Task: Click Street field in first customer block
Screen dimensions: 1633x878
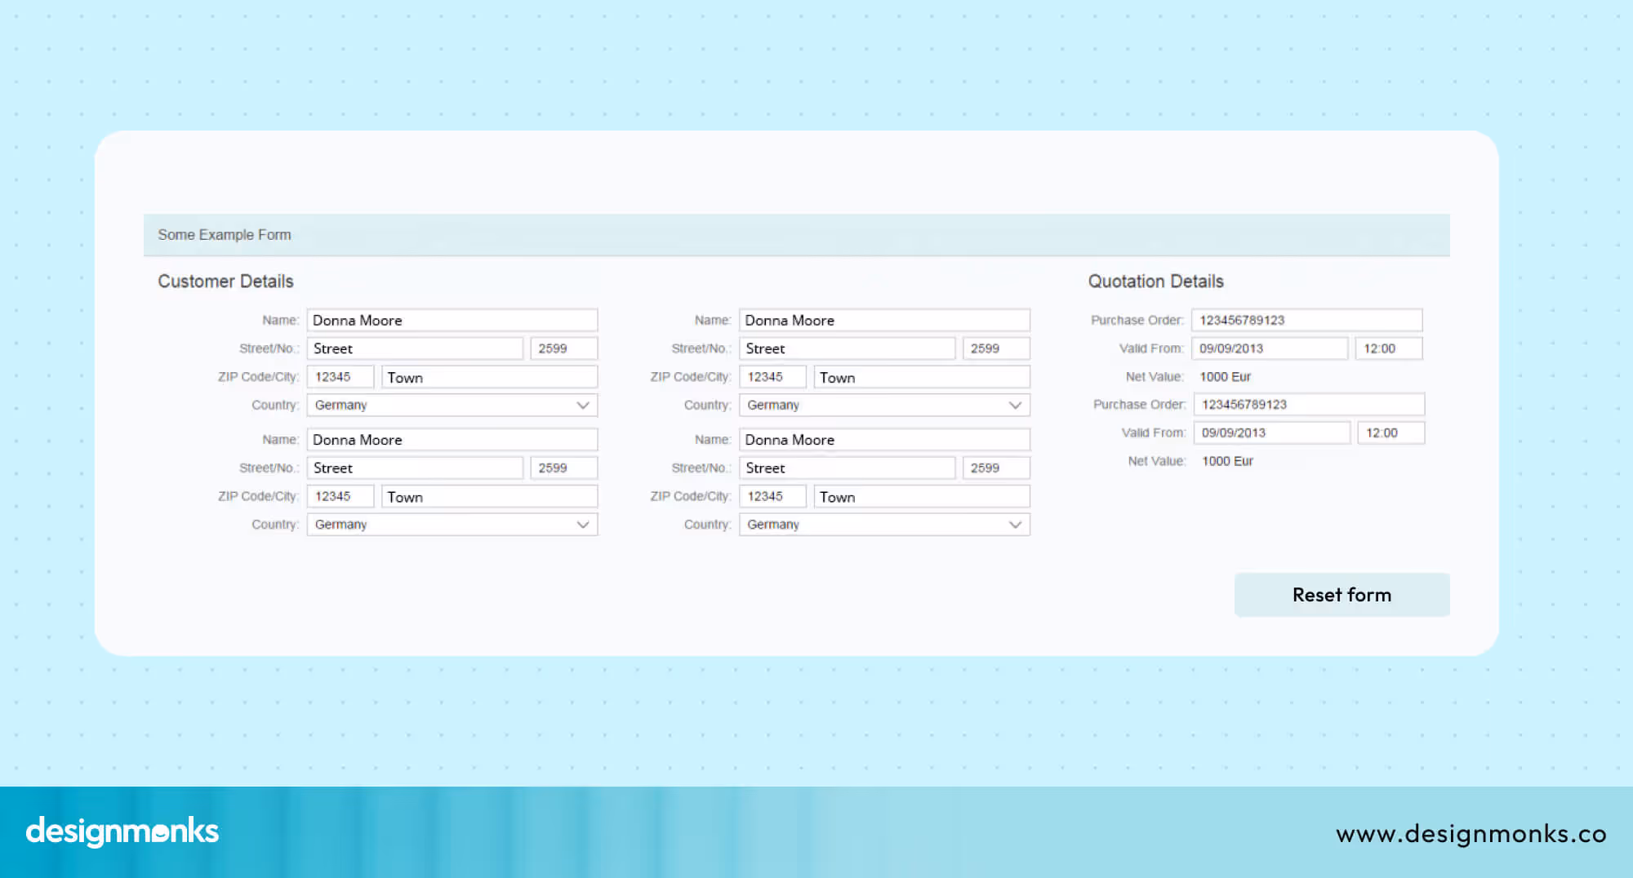Action: point(415,348)
